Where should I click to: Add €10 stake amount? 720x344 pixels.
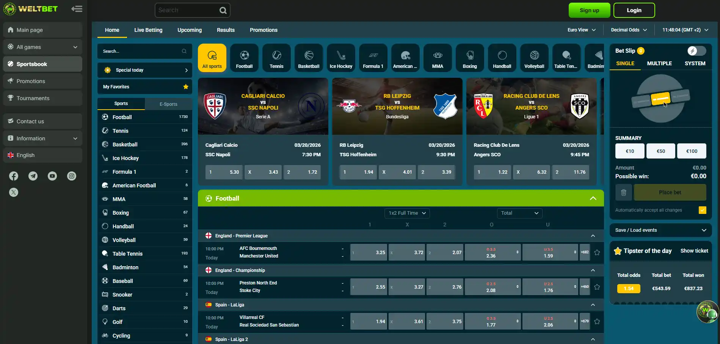630,151
